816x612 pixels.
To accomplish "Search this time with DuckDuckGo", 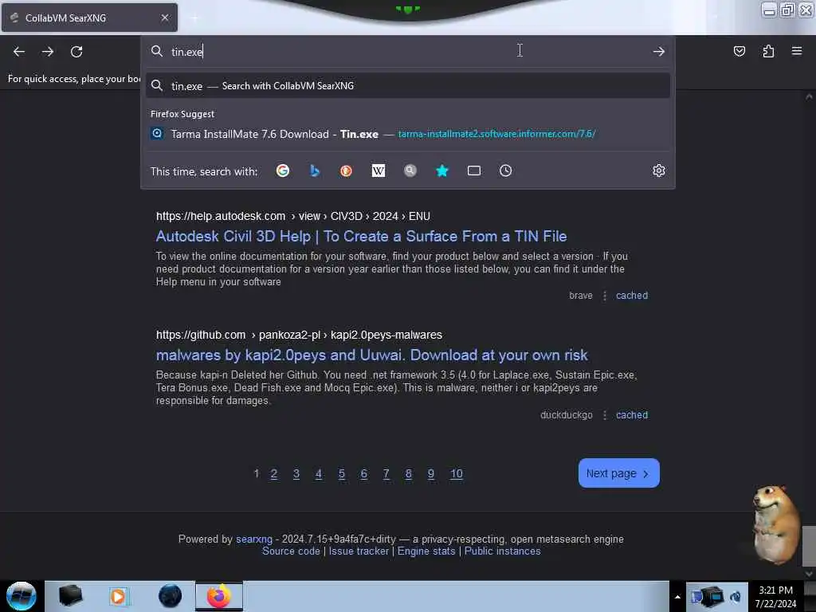I will (x=346, y=171).
